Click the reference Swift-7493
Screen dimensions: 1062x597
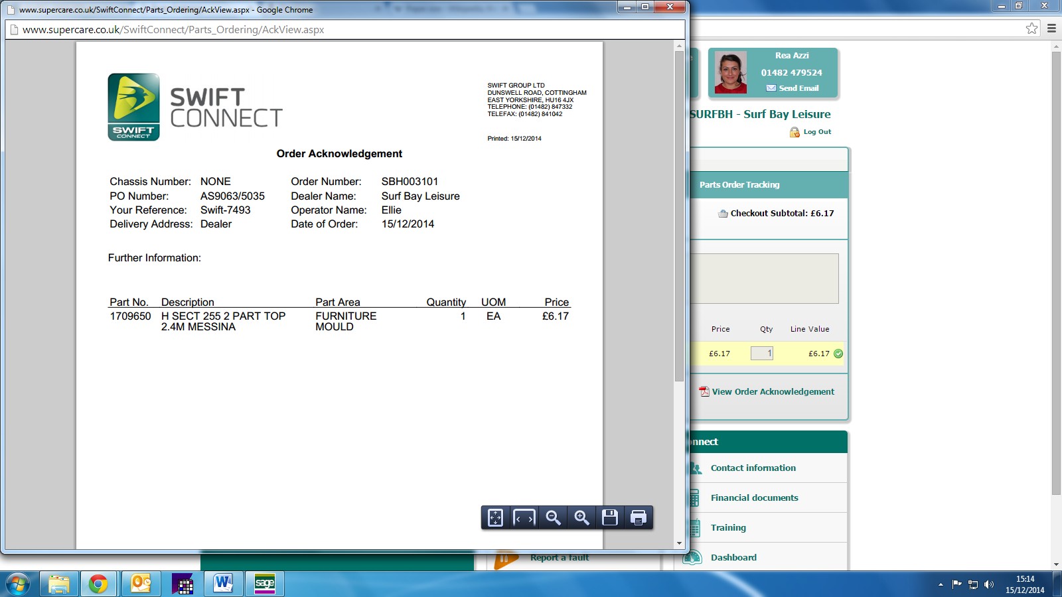click(226, 210)
